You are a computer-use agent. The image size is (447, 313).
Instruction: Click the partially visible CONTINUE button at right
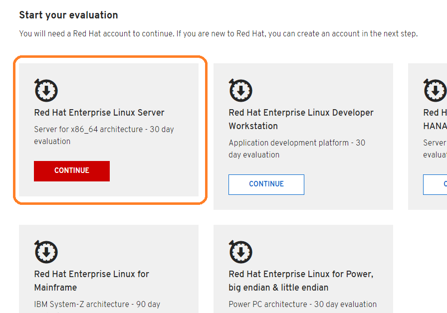point(435,184)
